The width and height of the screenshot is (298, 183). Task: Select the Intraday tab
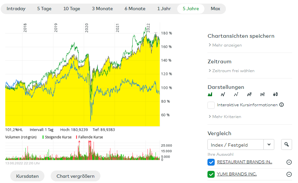point(16,9)
